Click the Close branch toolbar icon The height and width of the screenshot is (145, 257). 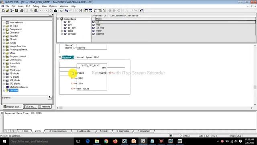(x=131, y=10)
